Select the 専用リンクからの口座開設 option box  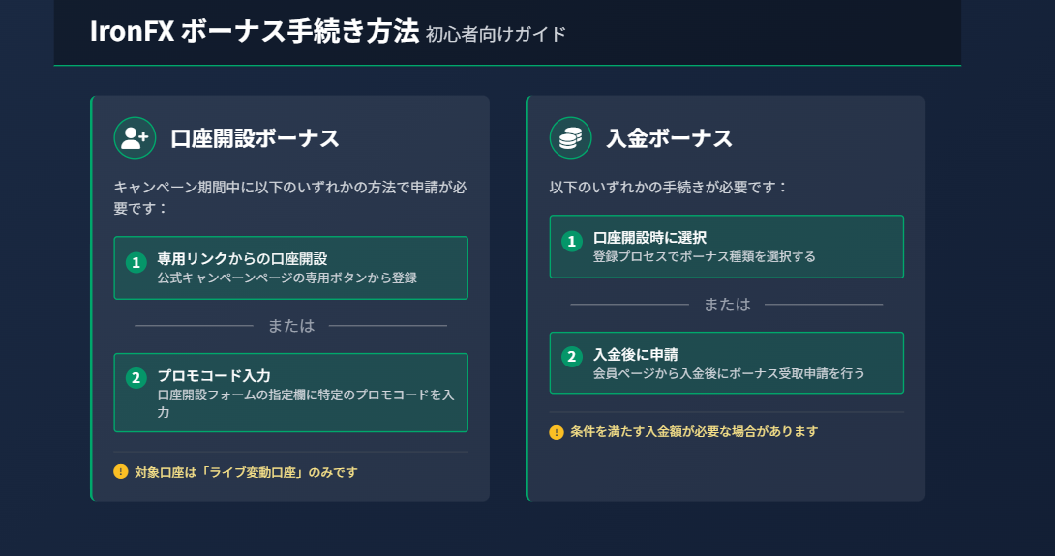[290, 268]
